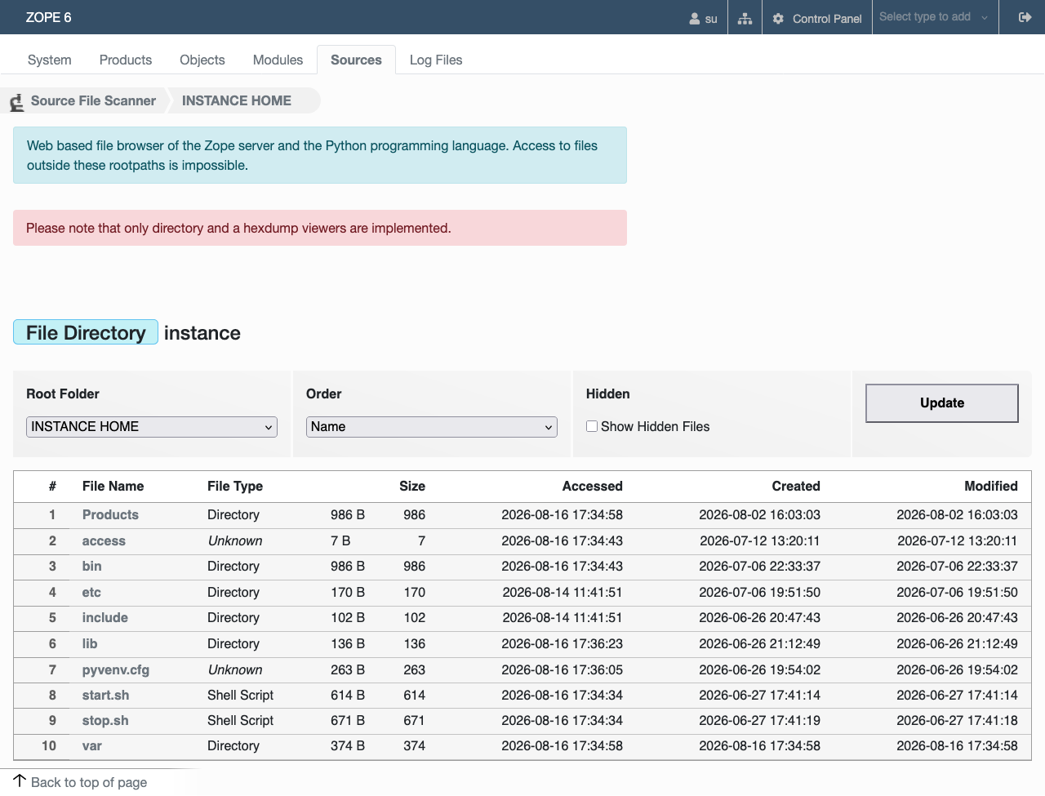
Task: Click the Control Panel gear icon
Action: 778,18
